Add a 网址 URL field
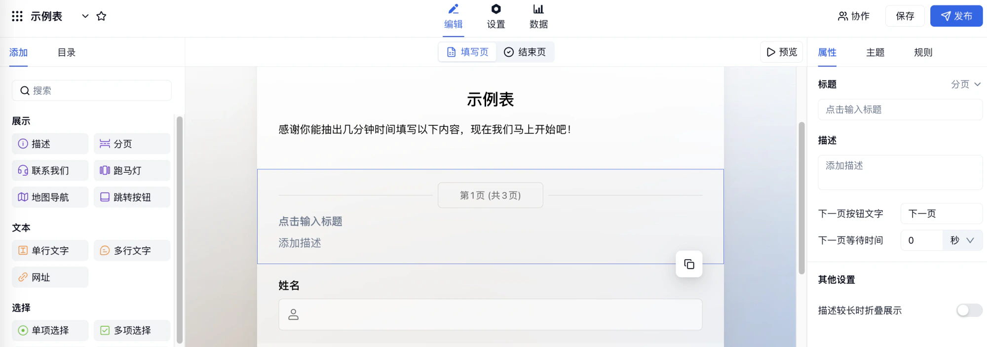Image resolution: width=987 pixels, height=347 pixels. [50, 277]
